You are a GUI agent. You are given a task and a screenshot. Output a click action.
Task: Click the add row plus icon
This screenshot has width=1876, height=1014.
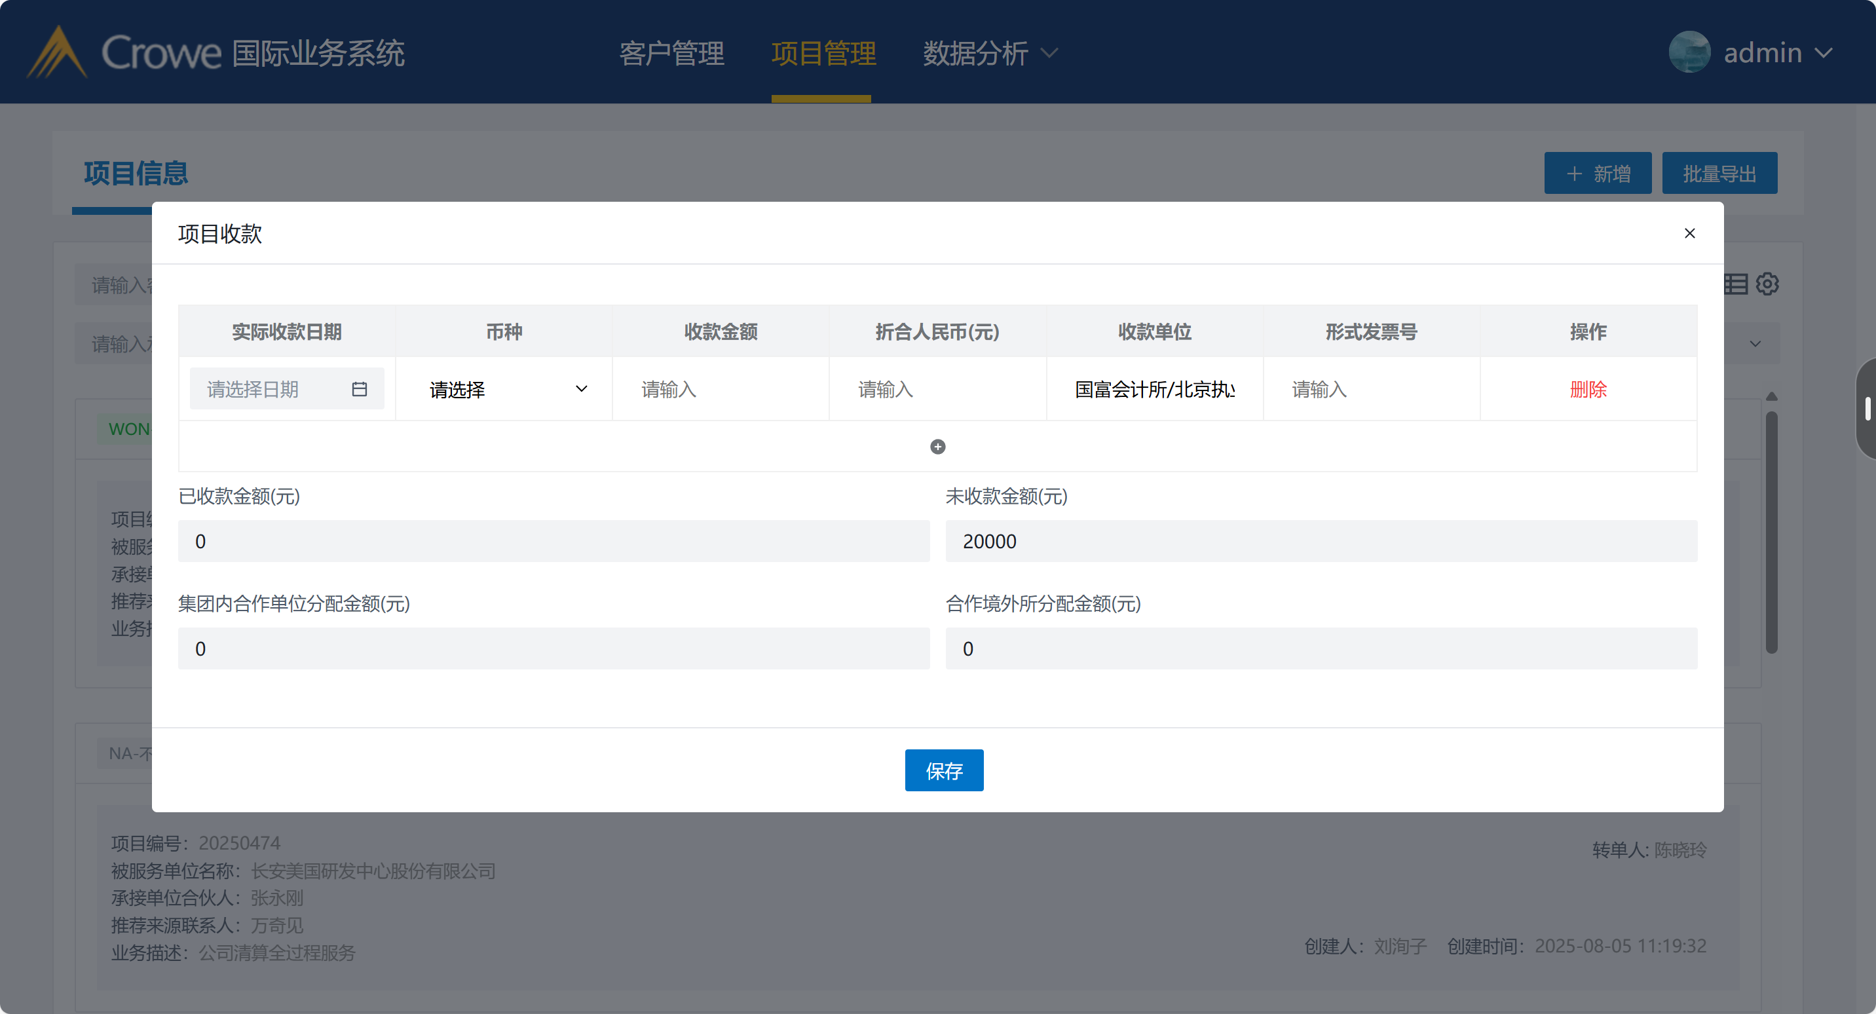click(x=937, y=447)
